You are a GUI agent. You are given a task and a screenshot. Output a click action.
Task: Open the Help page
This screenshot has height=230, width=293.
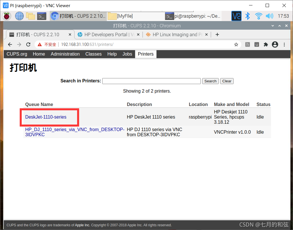pyautogui.click(x=112, y=54)
